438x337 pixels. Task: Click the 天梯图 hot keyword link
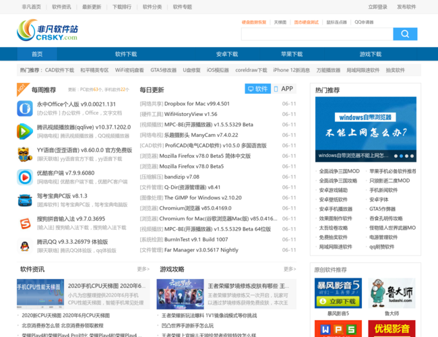coord(280,22)
